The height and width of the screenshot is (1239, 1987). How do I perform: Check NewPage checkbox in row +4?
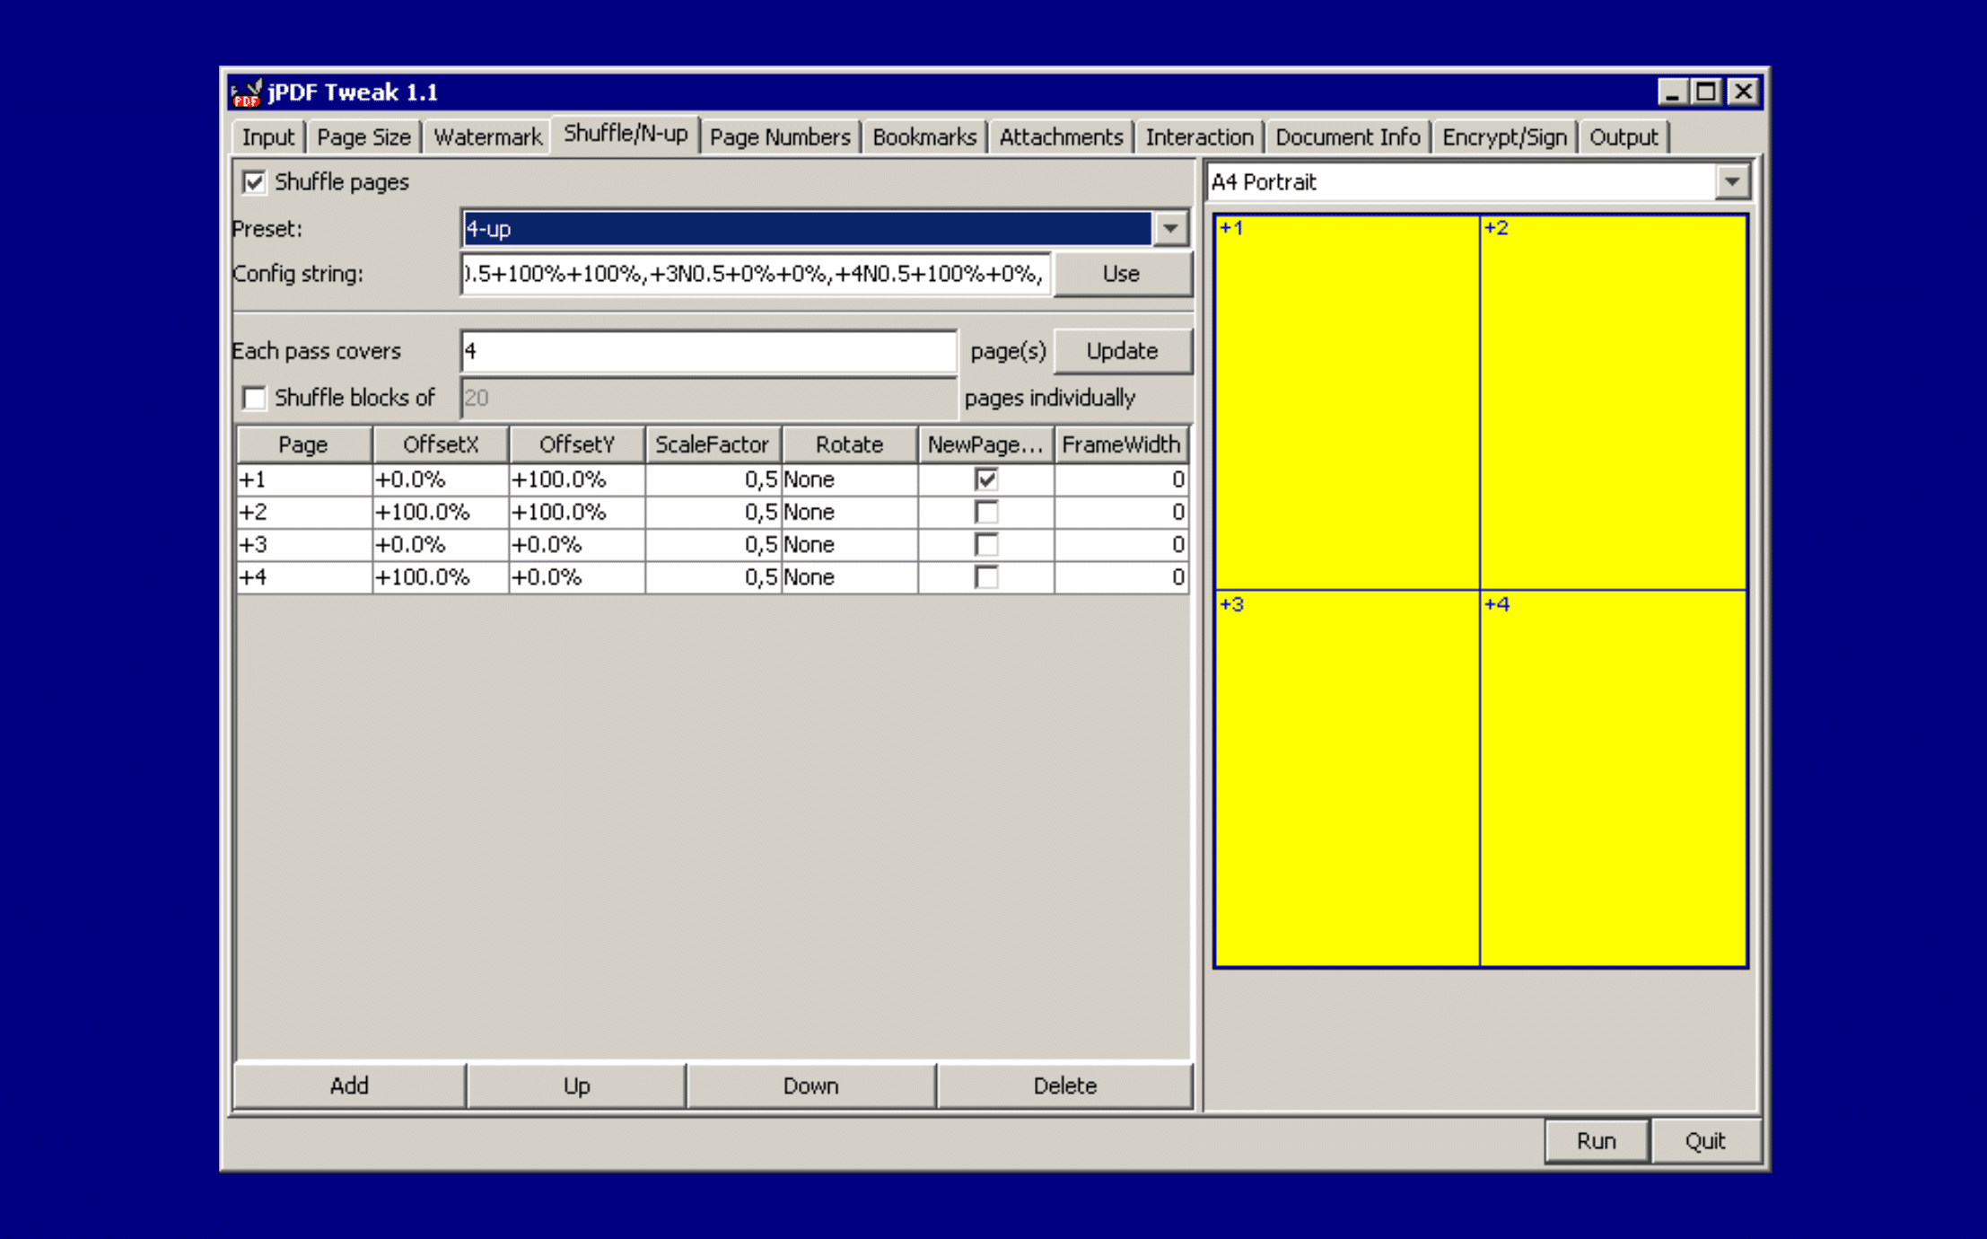click(985, 576)
